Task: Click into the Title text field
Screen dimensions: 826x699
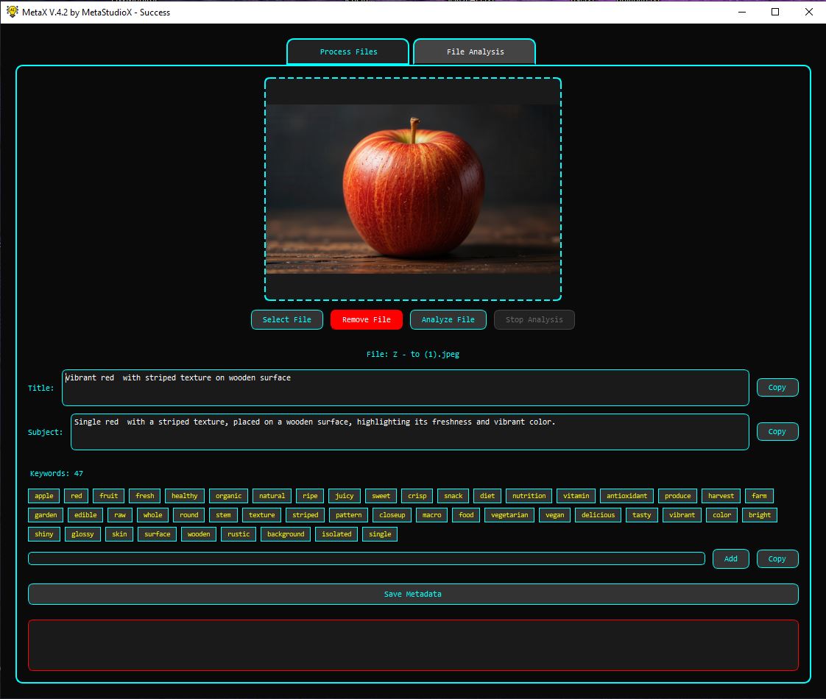Action: pos(405,388)
